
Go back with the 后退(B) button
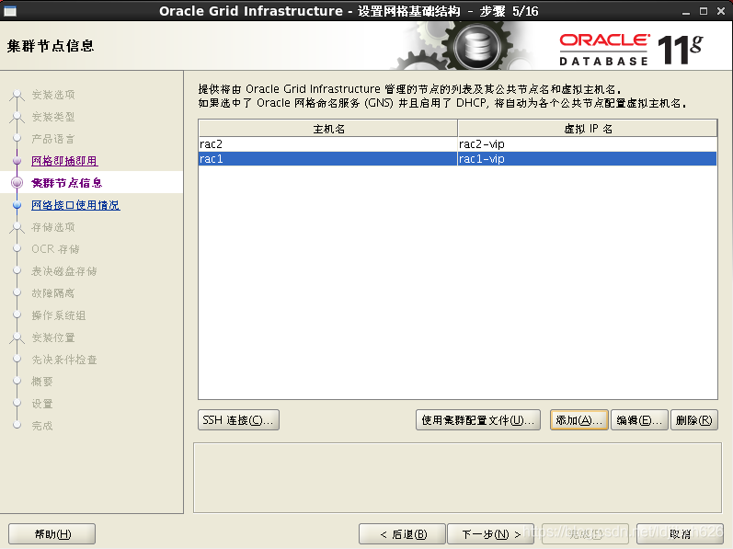(x=403, y=533)
